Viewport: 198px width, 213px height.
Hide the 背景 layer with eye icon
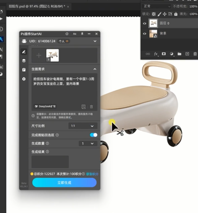click(144, 34)
